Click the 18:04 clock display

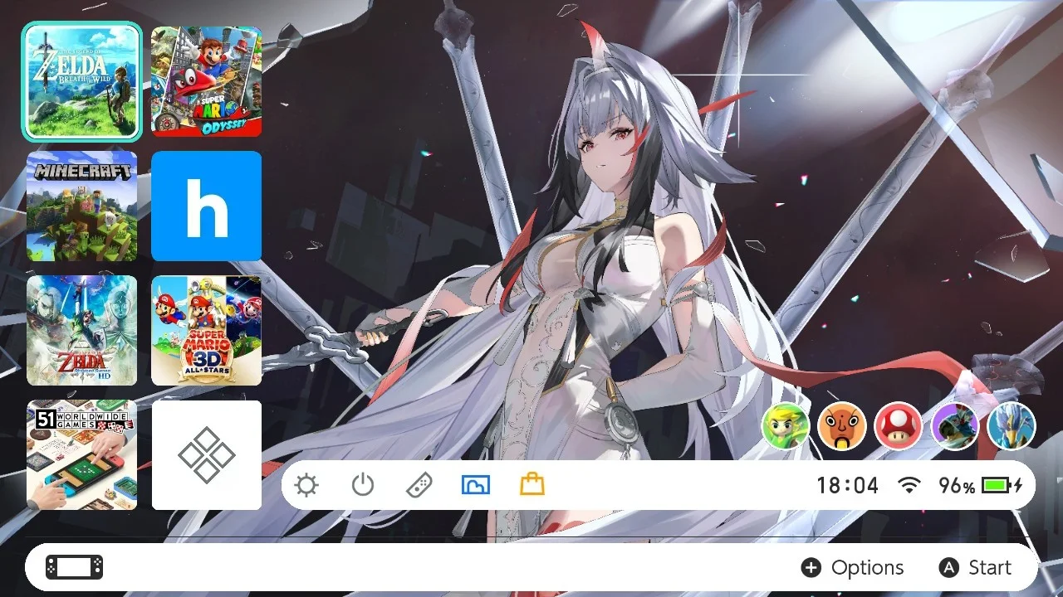click(847, 486)
